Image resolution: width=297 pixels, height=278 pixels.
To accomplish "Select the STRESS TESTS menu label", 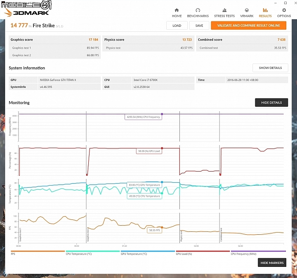I will pyautogui.click(x=224, y=16).
